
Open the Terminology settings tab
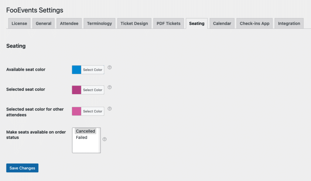point(99,23)
